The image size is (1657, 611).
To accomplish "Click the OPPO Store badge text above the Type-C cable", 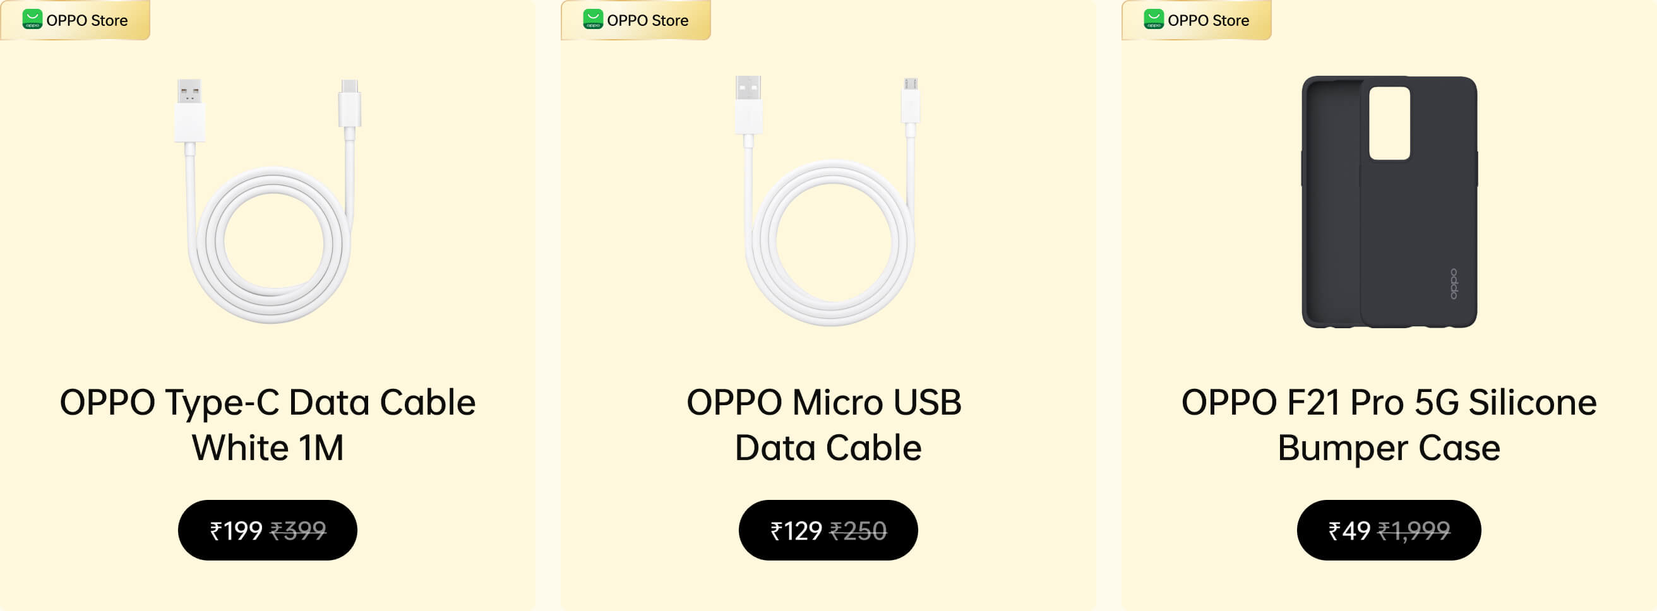I will click(87, 21).
